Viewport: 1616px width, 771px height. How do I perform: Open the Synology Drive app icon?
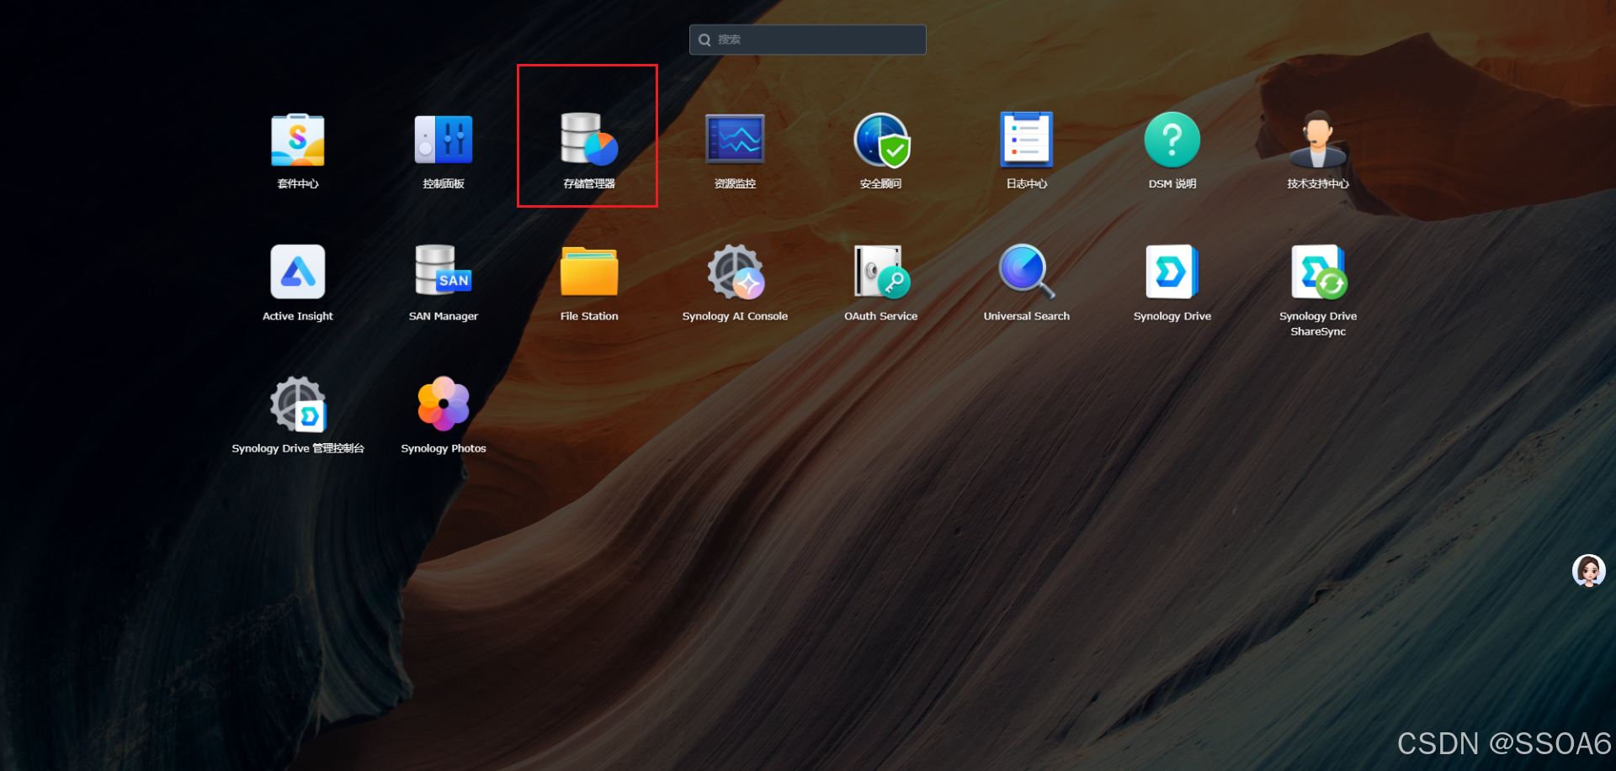coord(1172,272)
